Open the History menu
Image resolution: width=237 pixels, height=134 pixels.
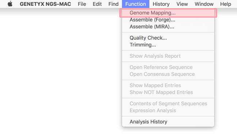161,4
